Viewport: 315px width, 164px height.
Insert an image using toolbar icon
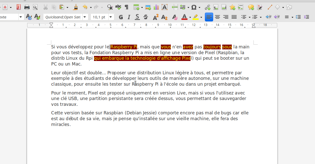pyautogui.click(x=148, y=7)
